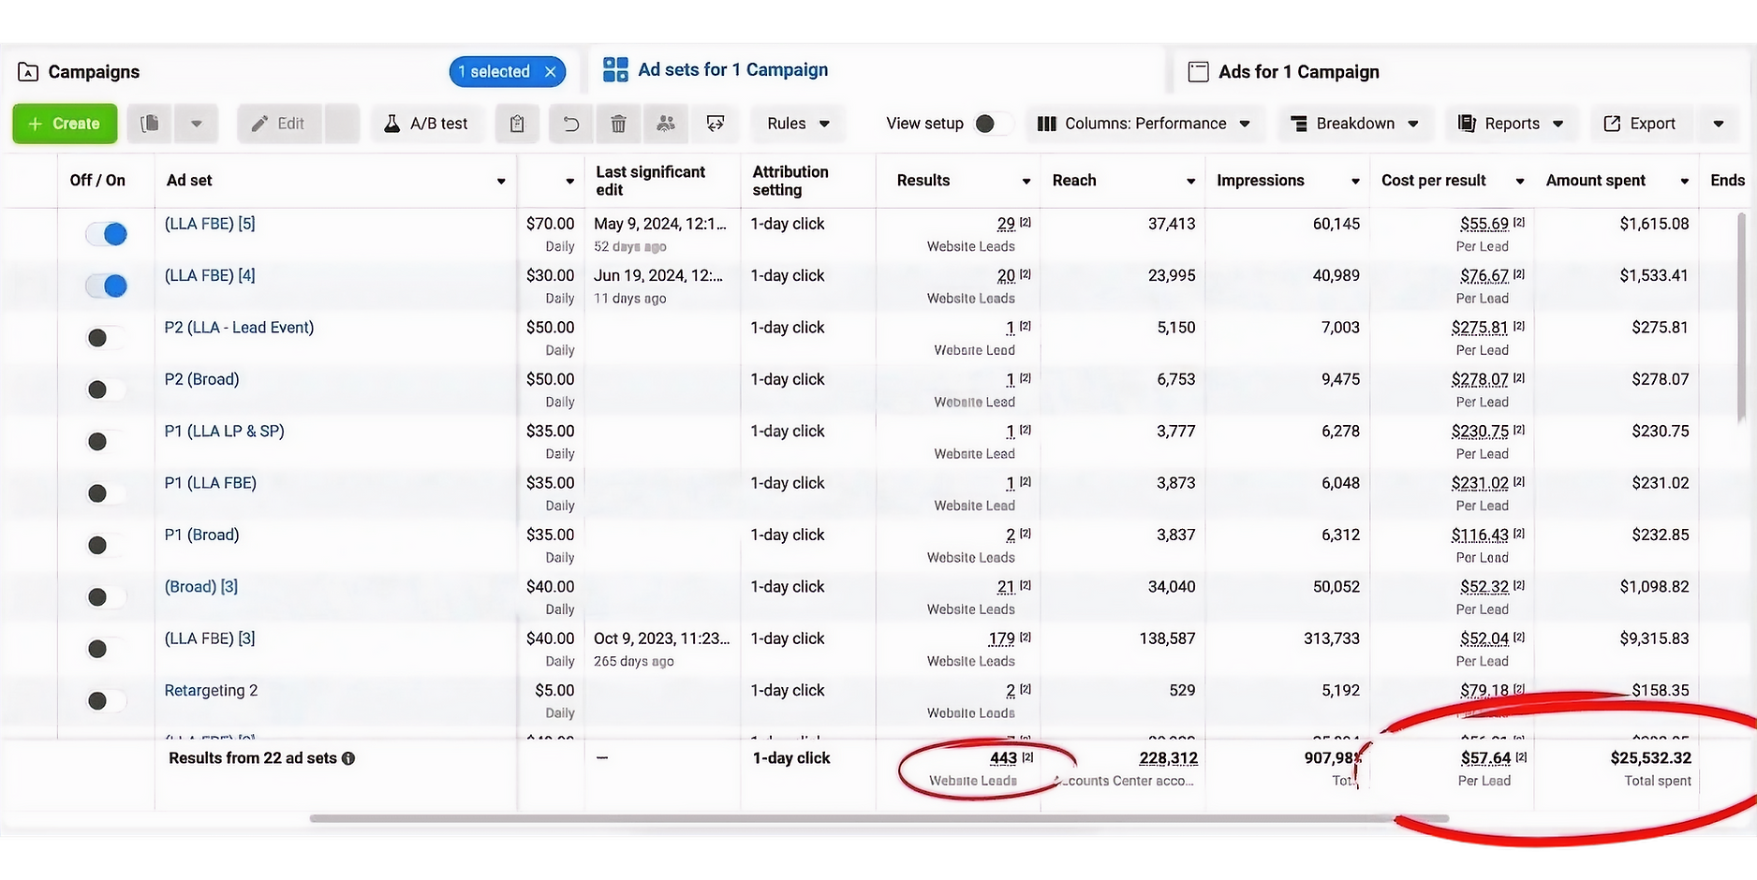Turn on the P1 (LLA FBE) ad set
This screenshot has height=880, width=1757.
click(106, 493)
